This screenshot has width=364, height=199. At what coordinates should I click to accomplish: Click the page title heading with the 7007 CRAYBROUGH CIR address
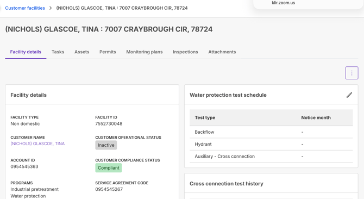pos(109,29)
